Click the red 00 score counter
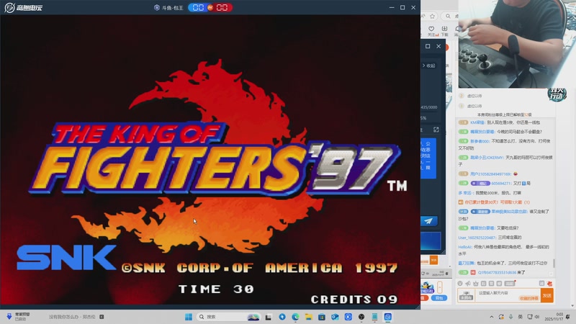Image resolution: width=576 pixels, height=324 pixels. [222, 8]
